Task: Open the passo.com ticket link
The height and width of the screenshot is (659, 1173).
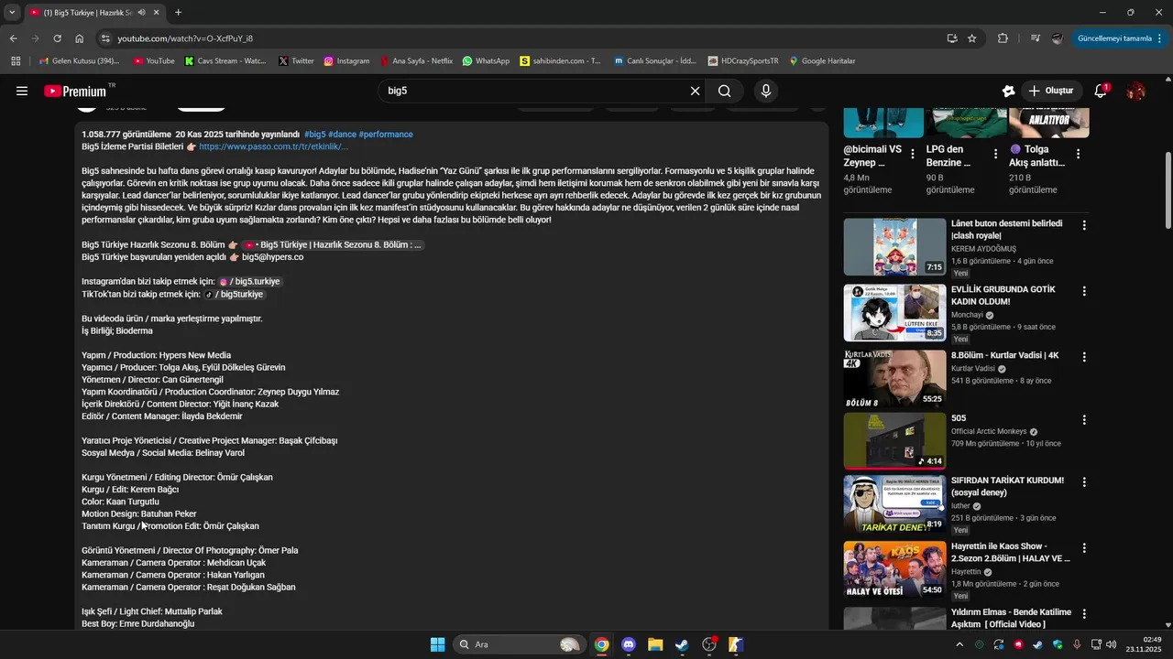Action: tap(273, 146)
